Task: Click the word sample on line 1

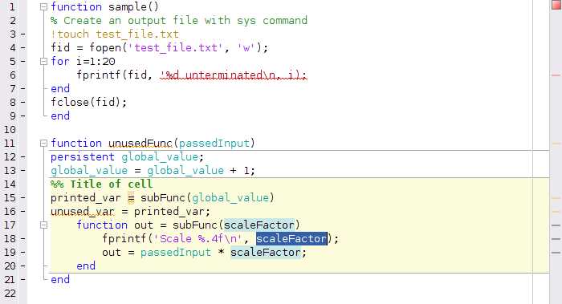Action: click(127, 6)
